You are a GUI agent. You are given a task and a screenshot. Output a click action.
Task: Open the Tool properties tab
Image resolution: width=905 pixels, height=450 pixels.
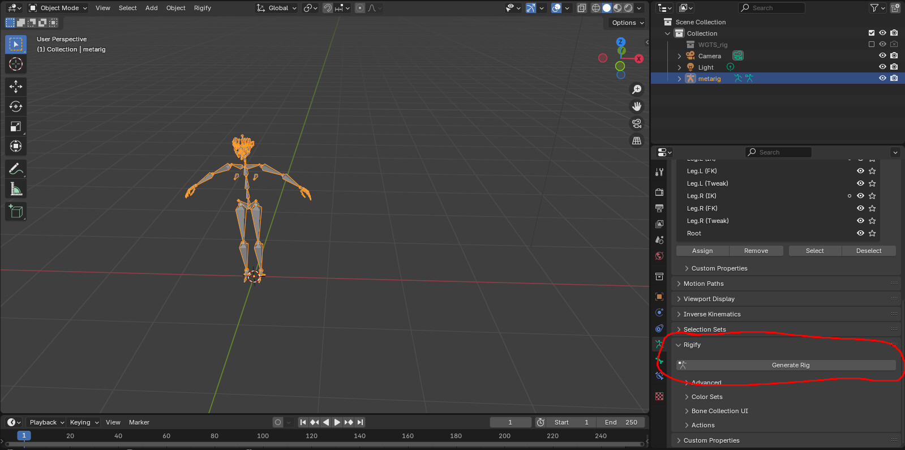[x=659, y=172]
